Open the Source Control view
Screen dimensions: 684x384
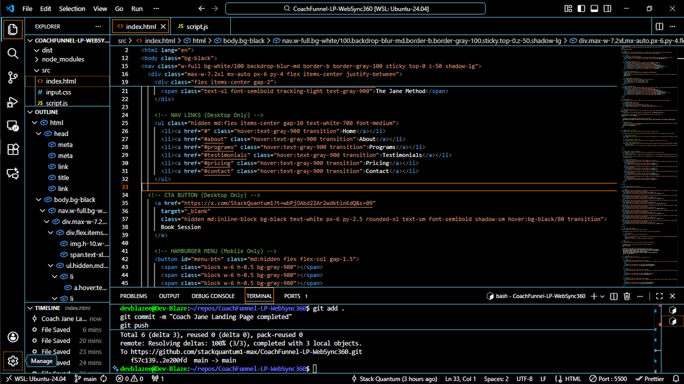pyautogui.click(x=13, y=77)
